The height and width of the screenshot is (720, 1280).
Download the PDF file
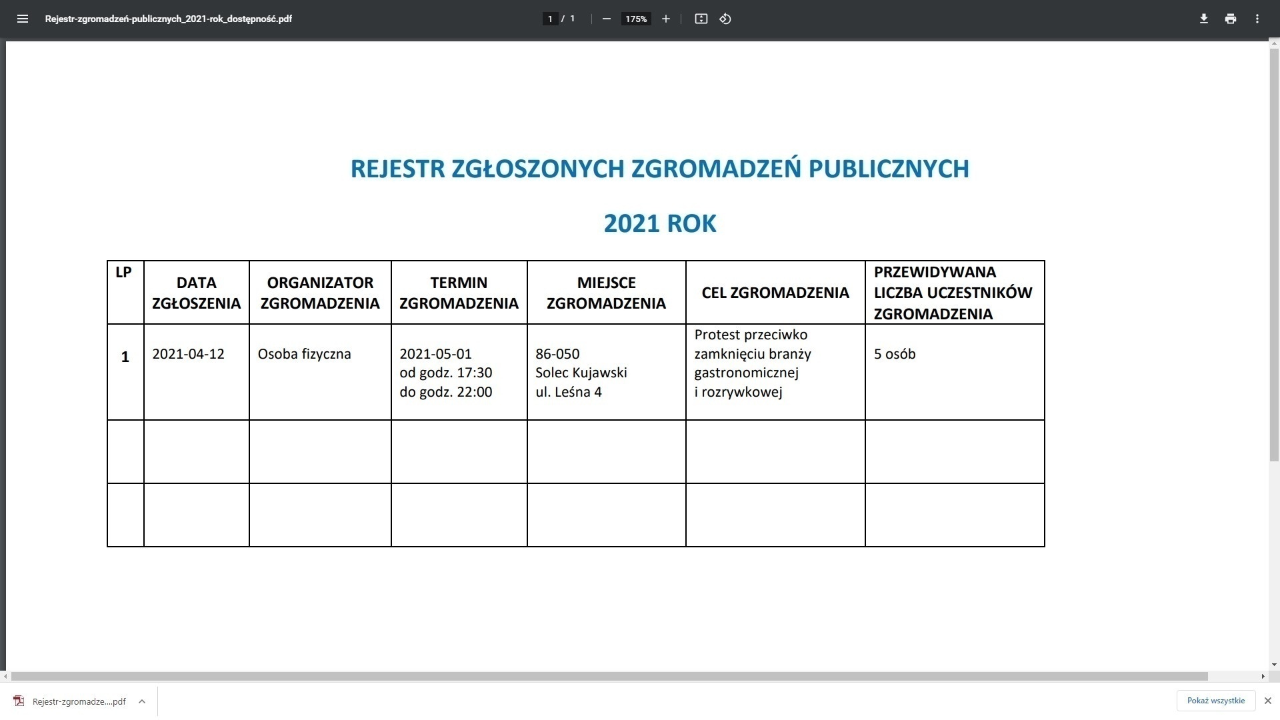1204,19
